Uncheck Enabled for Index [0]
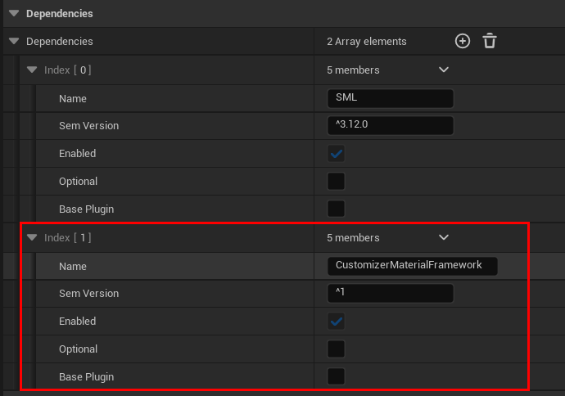Image resolution: width=565 pixels, height=396 pixels. point(336,153)
